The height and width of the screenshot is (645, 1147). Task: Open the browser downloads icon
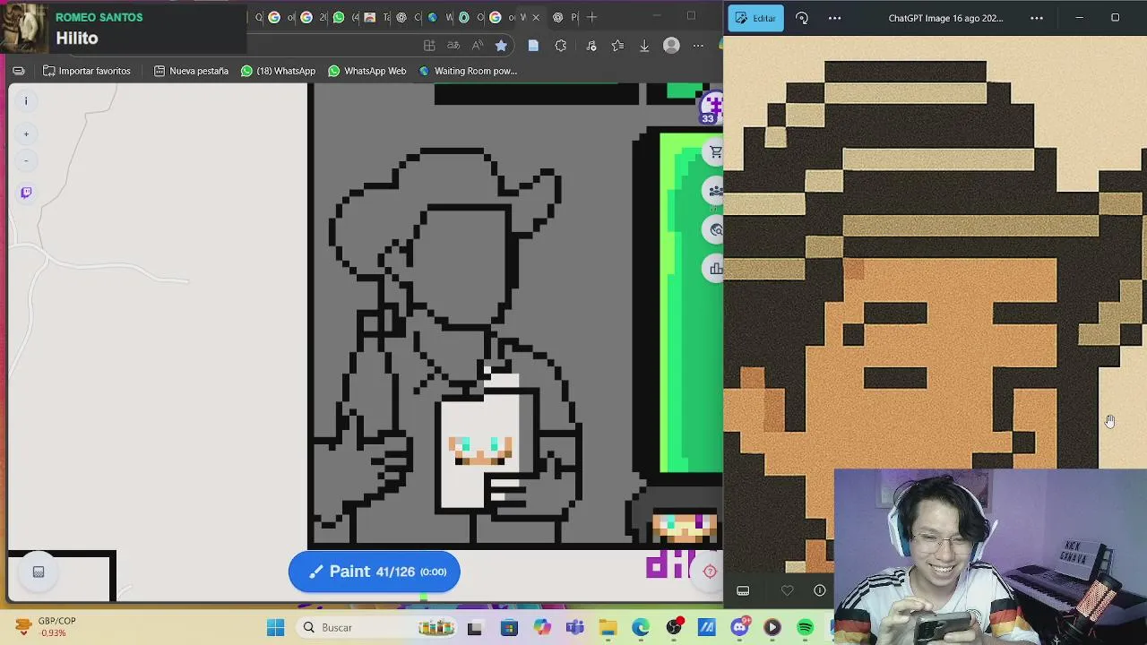tap(643, 46)
